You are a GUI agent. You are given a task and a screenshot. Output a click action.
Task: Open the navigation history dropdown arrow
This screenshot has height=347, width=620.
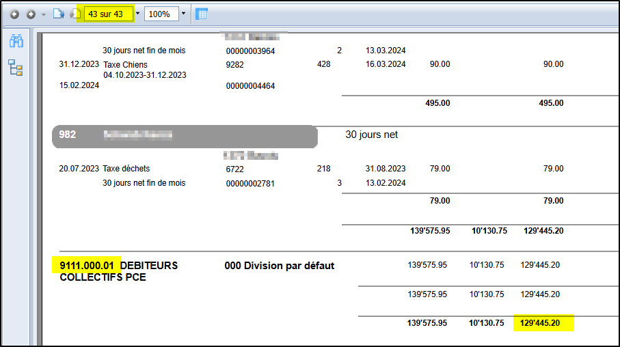(44, 14)
